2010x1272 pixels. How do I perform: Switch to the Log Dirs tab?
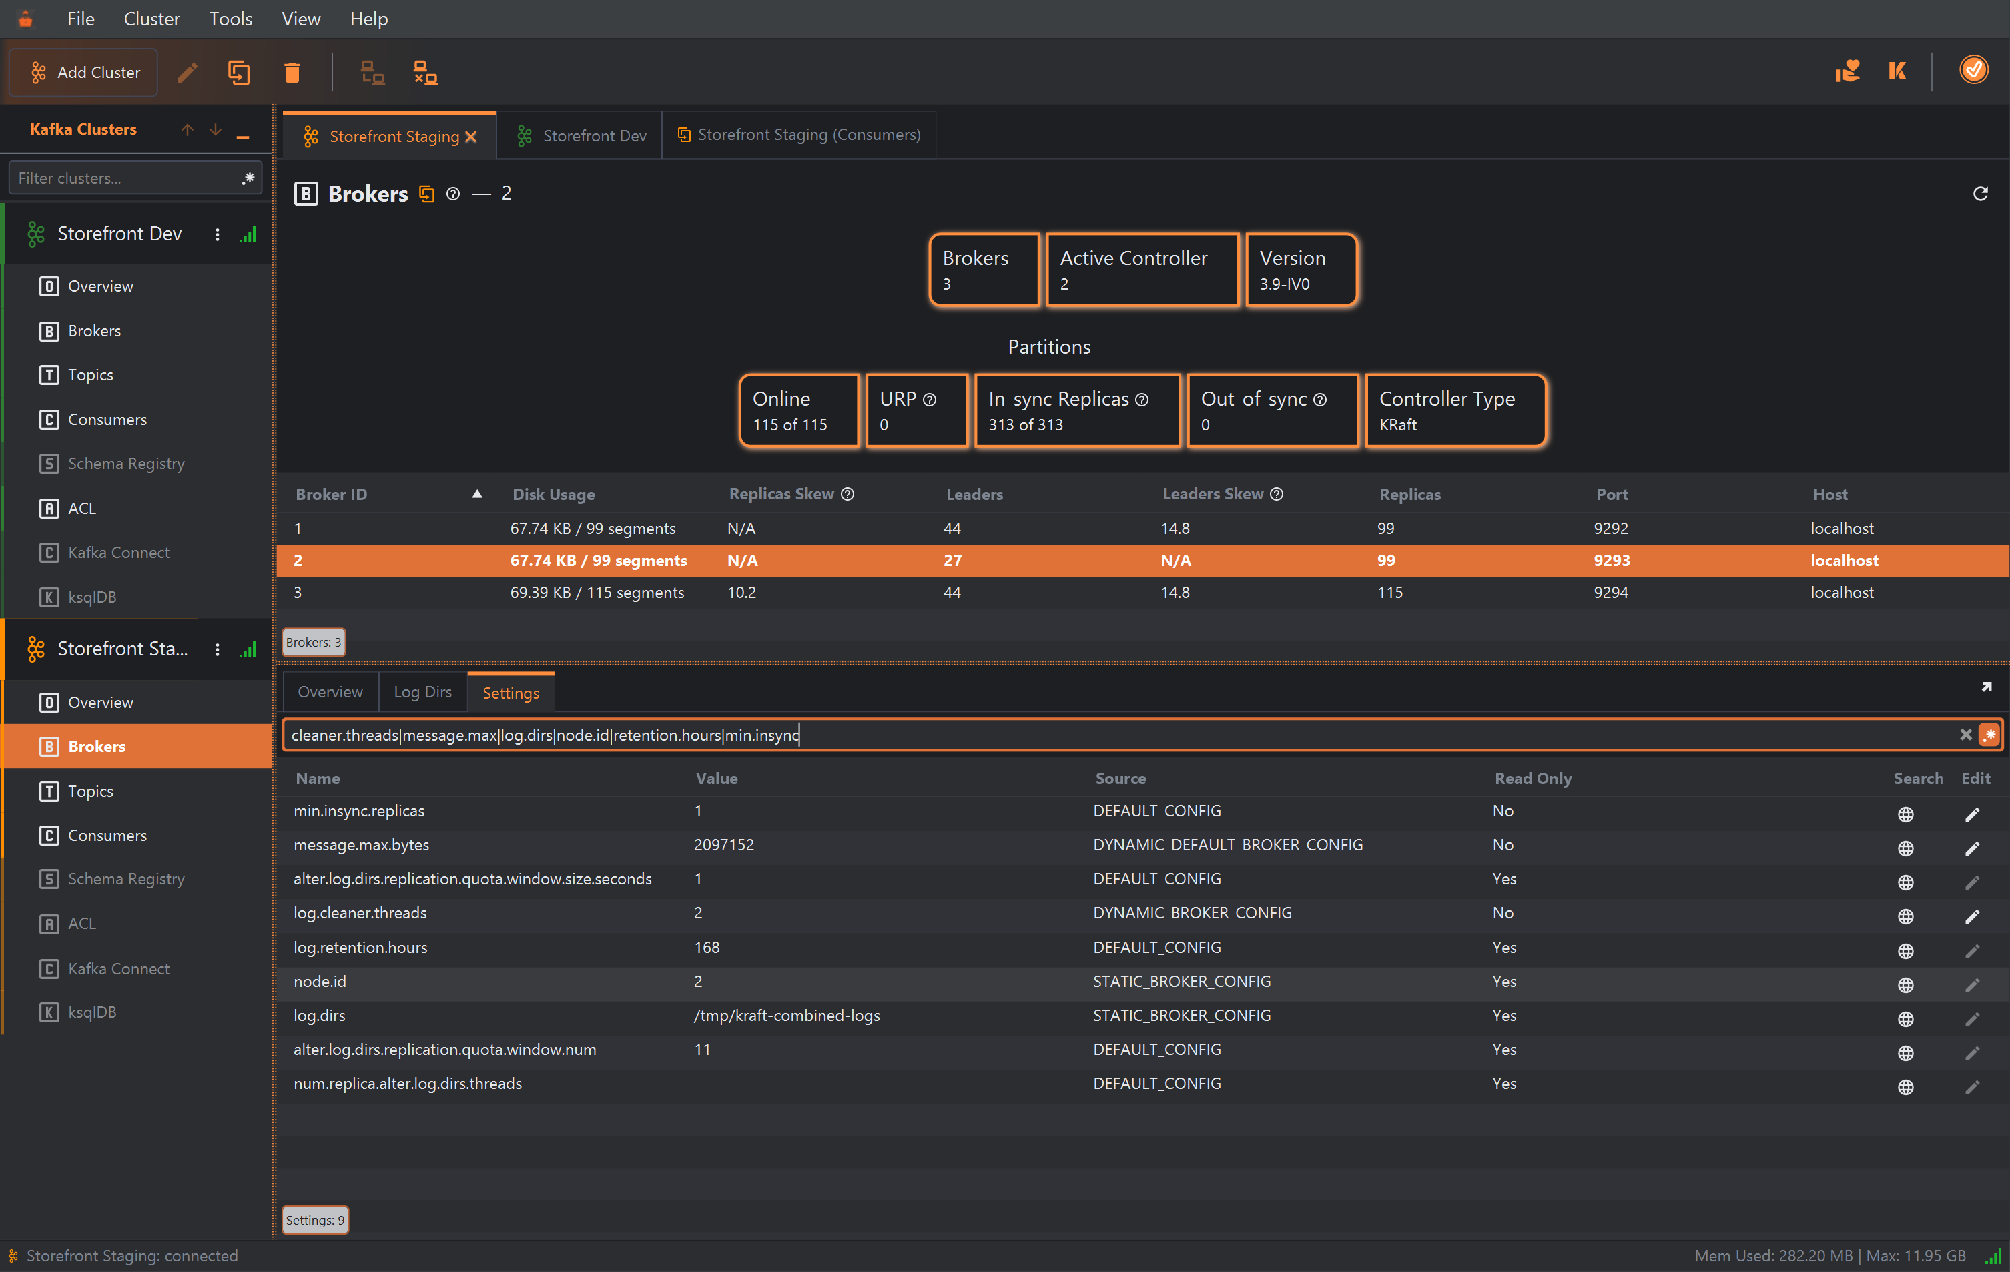point(422,692)
